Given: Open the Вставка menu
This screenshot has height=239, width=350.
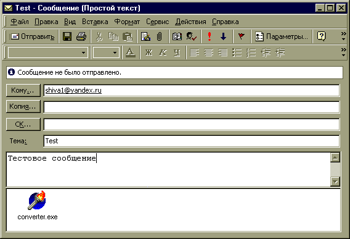Looking at the screenshot, I should (x=95, y=22).
